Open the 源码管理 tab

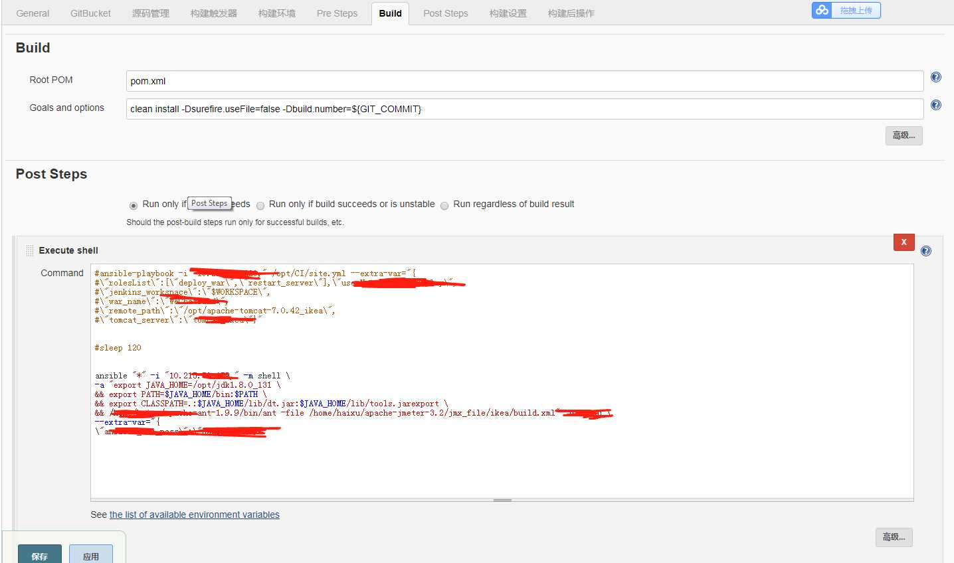click(151, 13)
